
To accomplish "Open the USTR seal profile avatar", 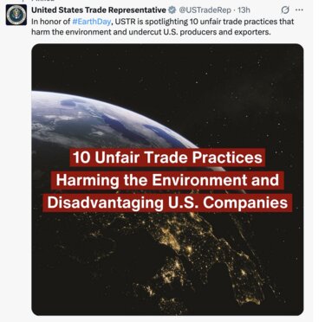I will tap(16, 15).
